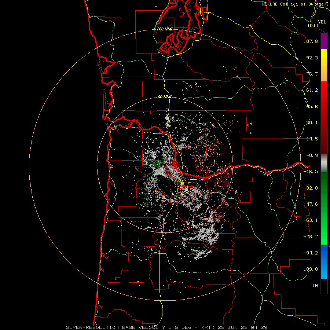Click the purple segment of the velocity color bar

[x=324, y=41]
